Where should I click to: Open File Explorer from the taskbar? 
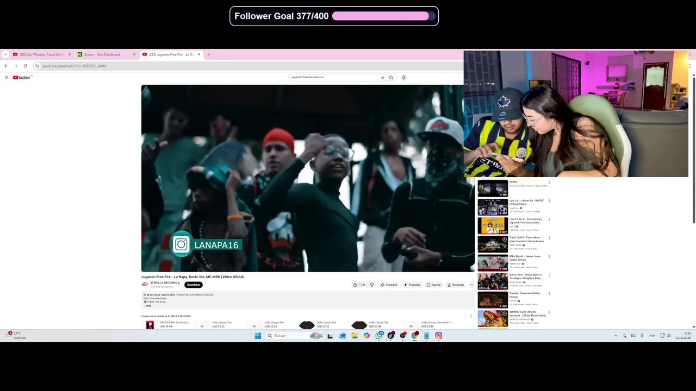click(355, 336)
